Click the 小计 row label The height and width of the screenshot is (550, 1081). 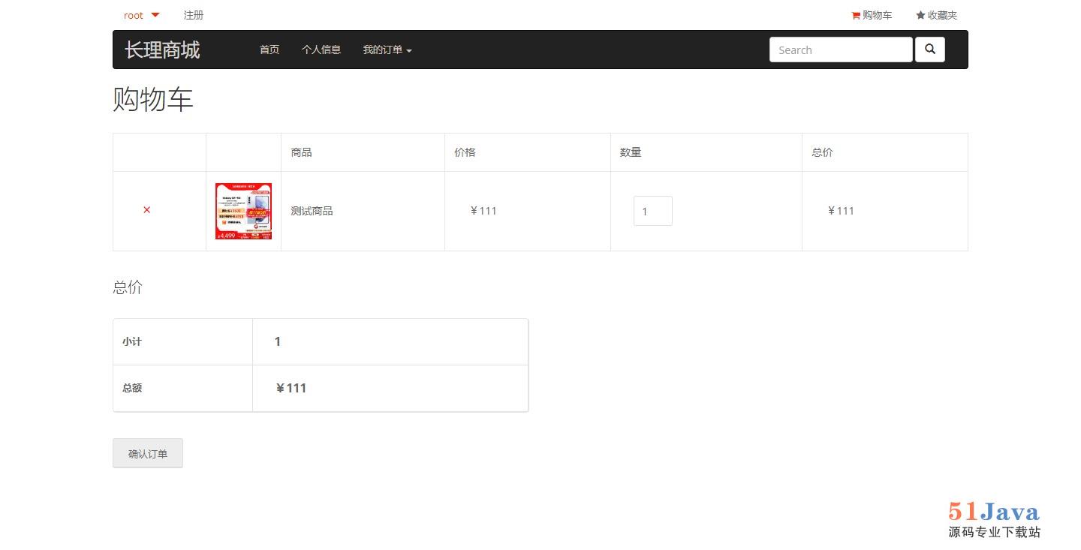click(x=132, y=341)
